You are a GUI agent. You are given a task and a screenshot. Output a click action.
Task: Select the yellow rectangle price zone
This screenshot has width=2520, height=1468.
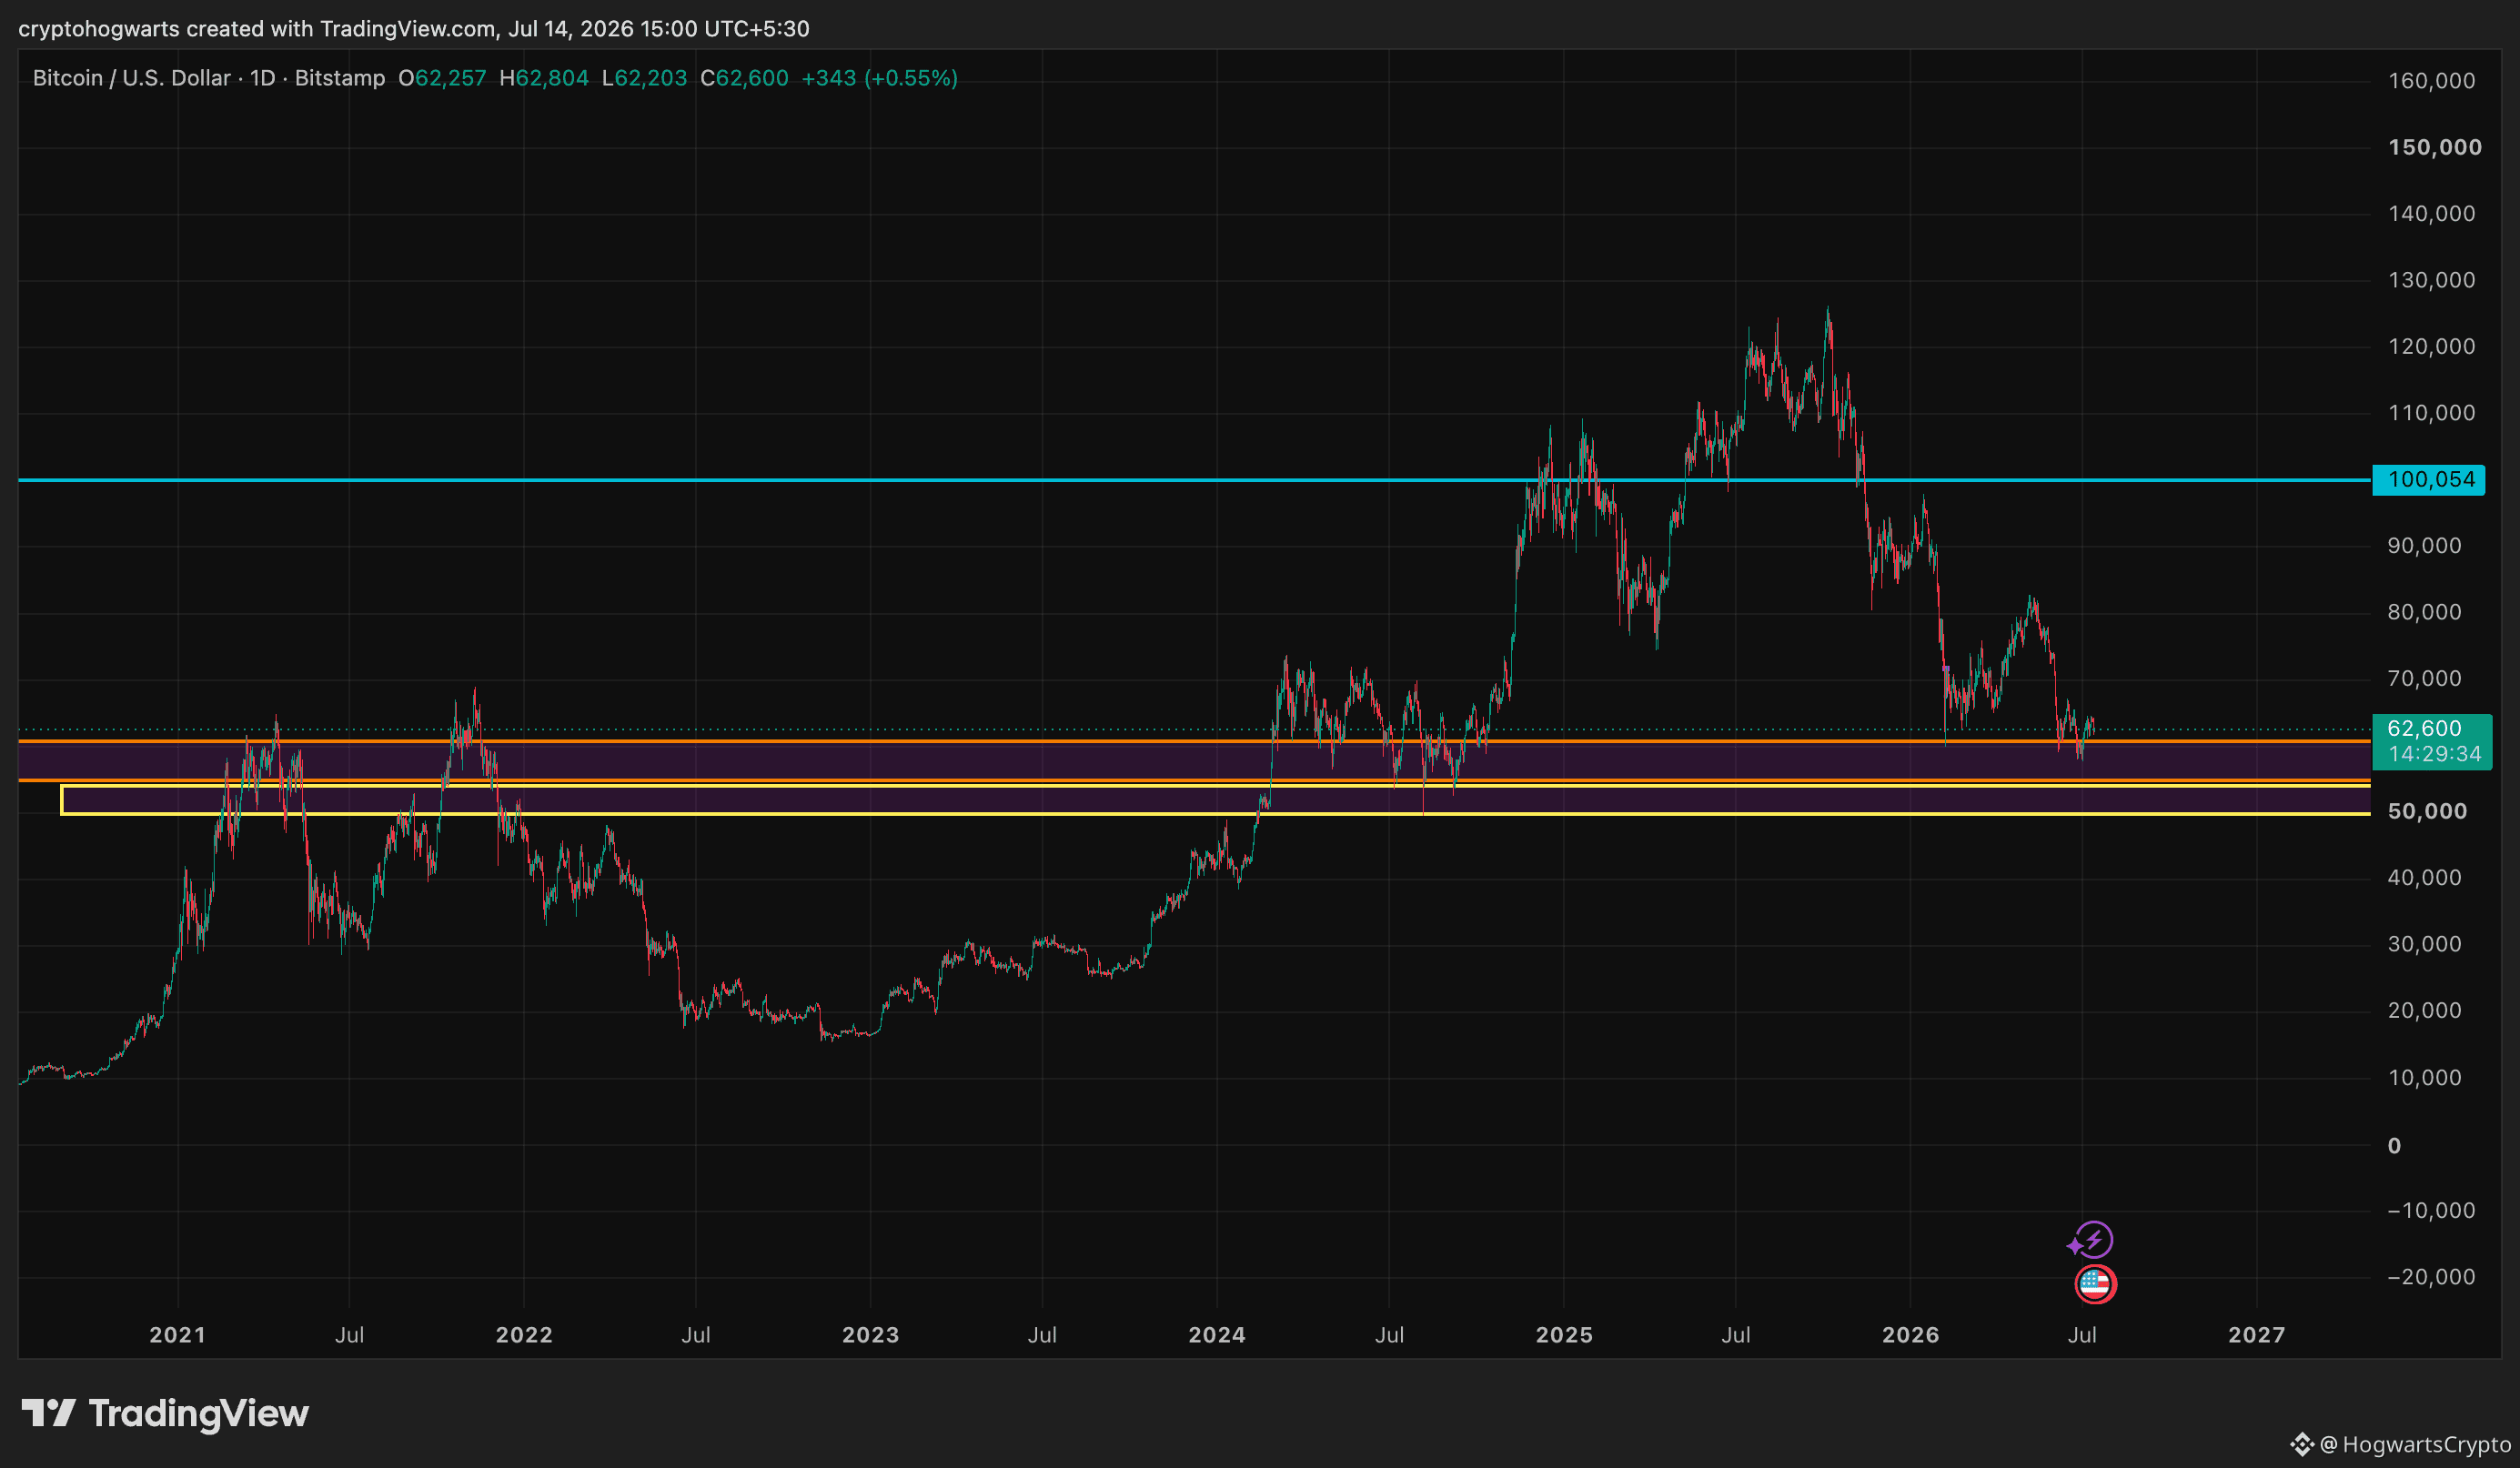click(1215, 800)
